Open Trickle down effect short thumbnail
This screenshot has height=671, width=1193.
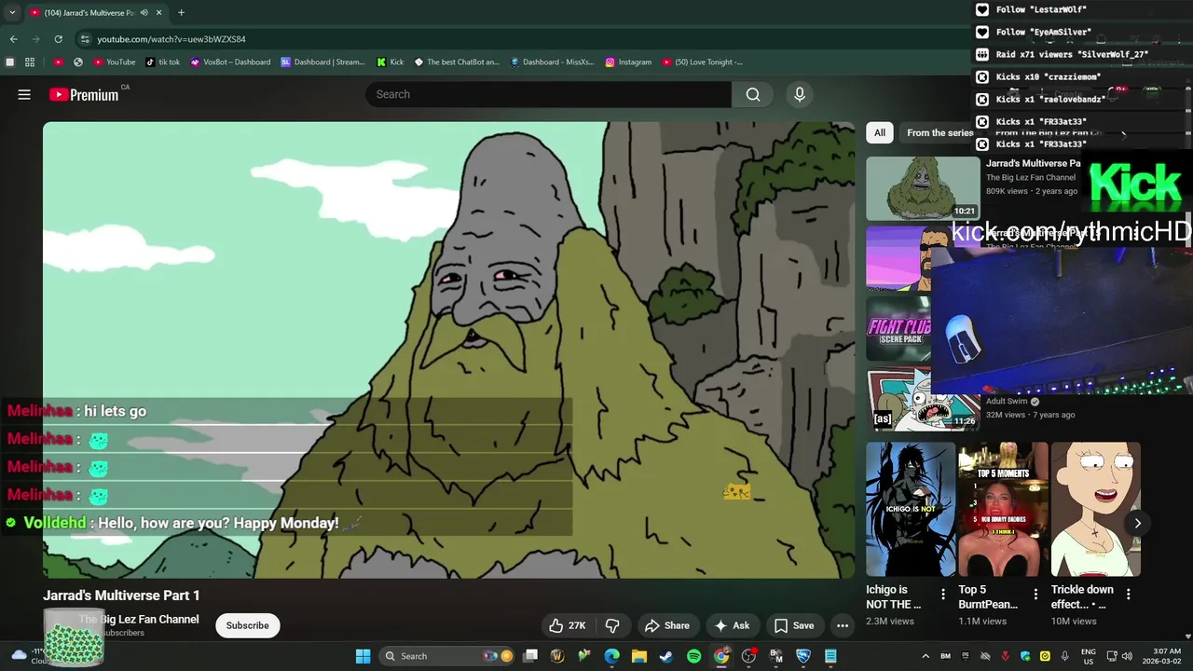pyautogui.click(x=1096, y=509)
